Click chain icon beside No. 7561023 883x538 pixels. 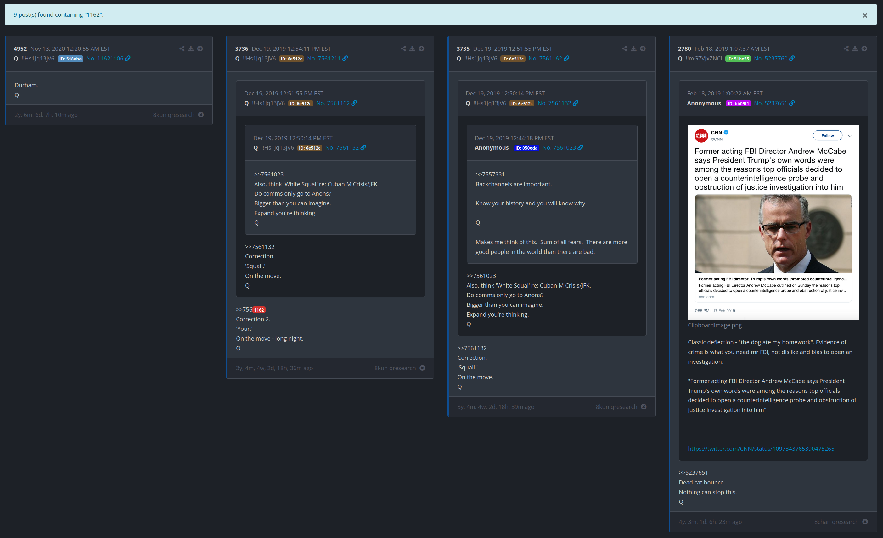581,148
